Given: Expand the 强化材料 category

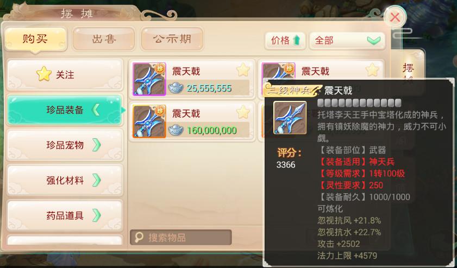Looking at the screenshot, I should pyautogui.click(x=65, y=181).
